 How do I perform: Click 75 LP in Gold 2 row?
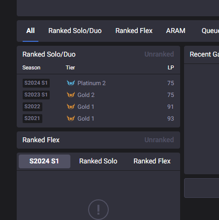coord(171,95)
